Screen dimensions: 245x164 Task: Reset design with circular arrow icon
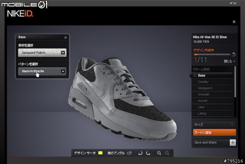click(x=234, y=54)
